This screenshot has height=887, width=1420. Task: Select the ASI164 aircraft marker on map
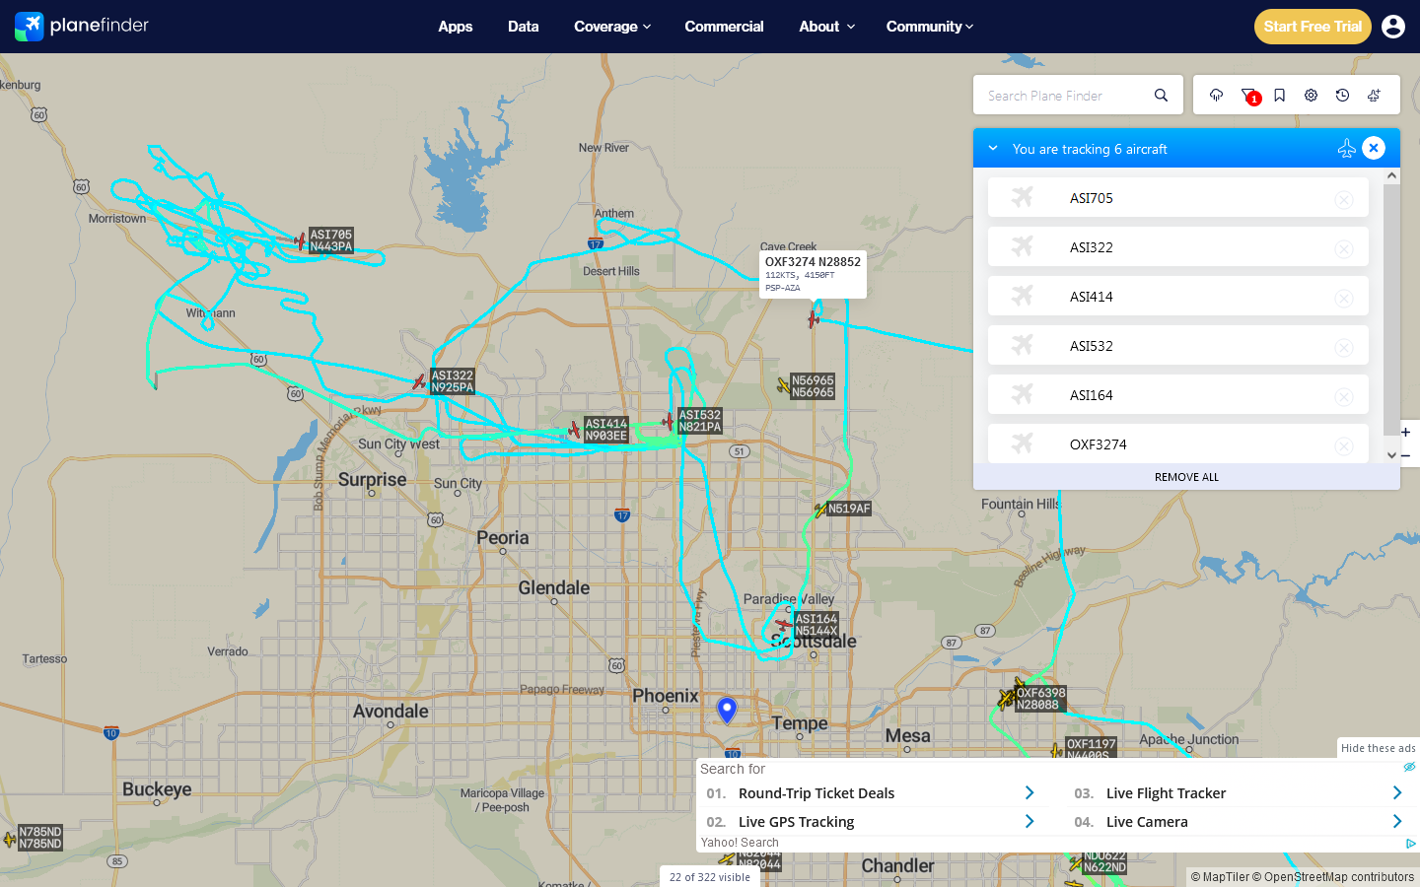[784, 624]
